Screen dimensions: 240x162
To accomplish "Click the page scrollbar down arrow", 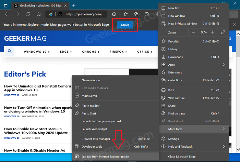I will point(238,149).
